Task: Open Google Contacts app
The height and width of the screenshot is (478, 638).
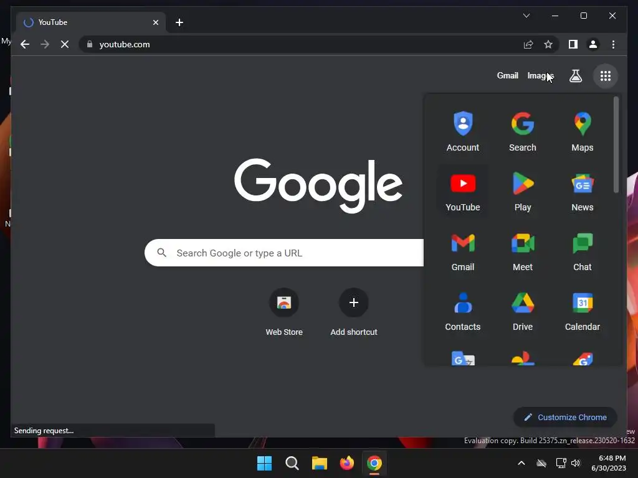Action: [x=463, y=311]
